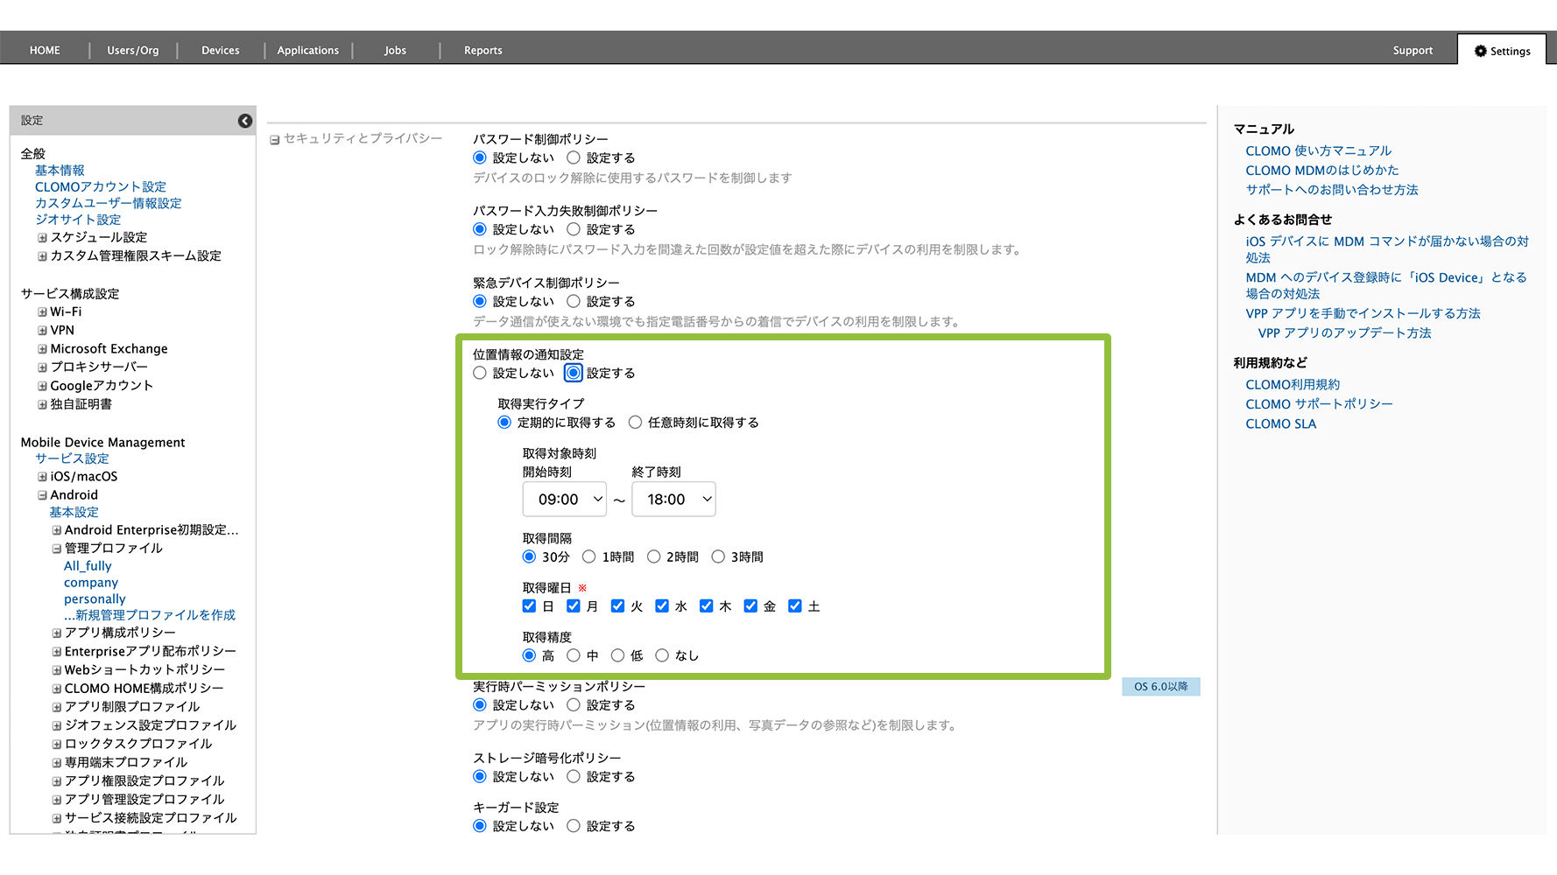Expand iOS/macOS plus icon
The image size is (1557, 875).
(x=42, y=477)
